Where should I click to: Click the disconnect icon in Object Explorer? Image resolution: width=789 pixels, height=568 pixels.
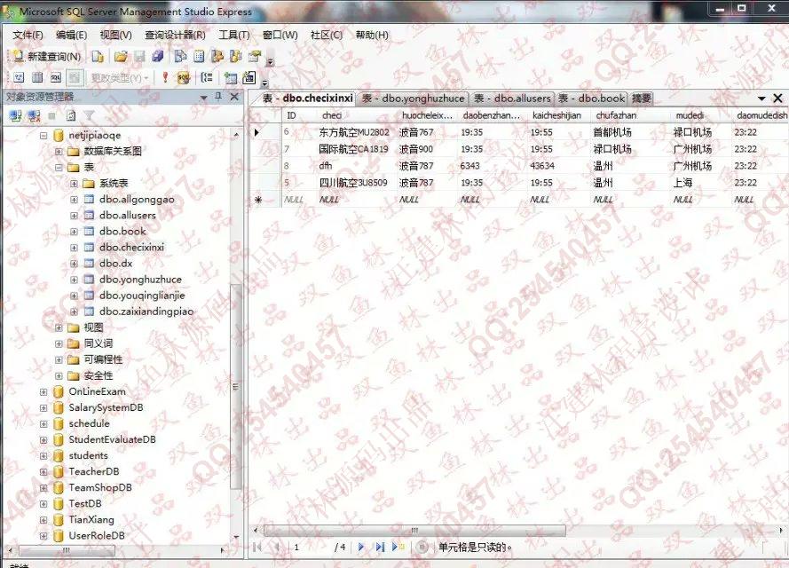[x=35, y=116]
